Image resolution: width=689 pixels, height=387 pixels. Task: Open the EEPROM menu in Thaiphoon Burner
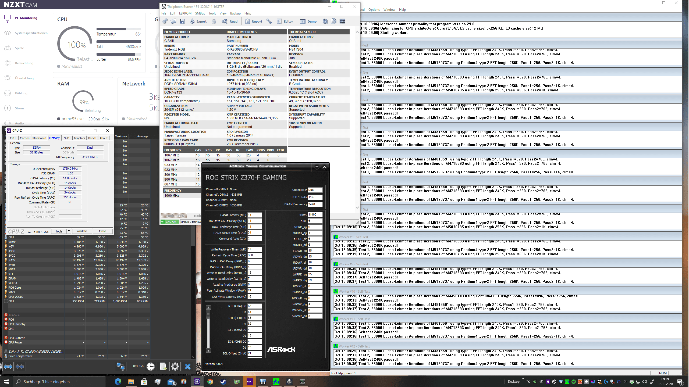185,13
